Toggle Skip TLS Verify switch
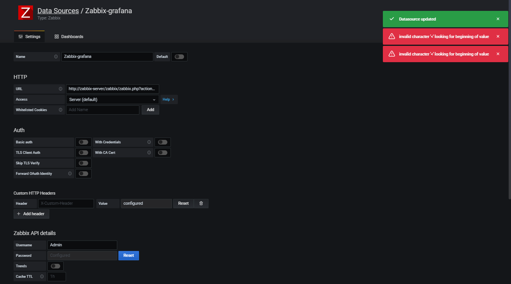The width and height of the screenshot is (511, 284). [x=83, y=163]
